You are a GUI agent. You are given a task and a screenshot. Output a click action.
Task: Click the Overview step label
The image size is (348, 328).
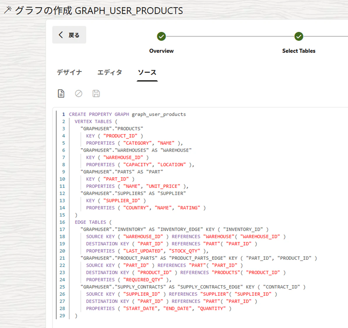click(161, 51)
